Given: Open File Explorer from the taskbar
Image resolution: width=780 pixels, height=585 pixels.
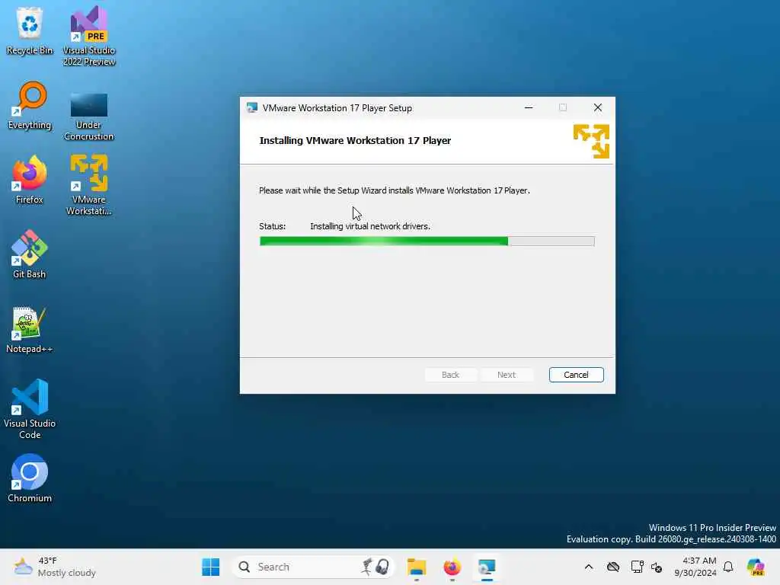Looking at the screenshot, I should [x=417, y=567].
